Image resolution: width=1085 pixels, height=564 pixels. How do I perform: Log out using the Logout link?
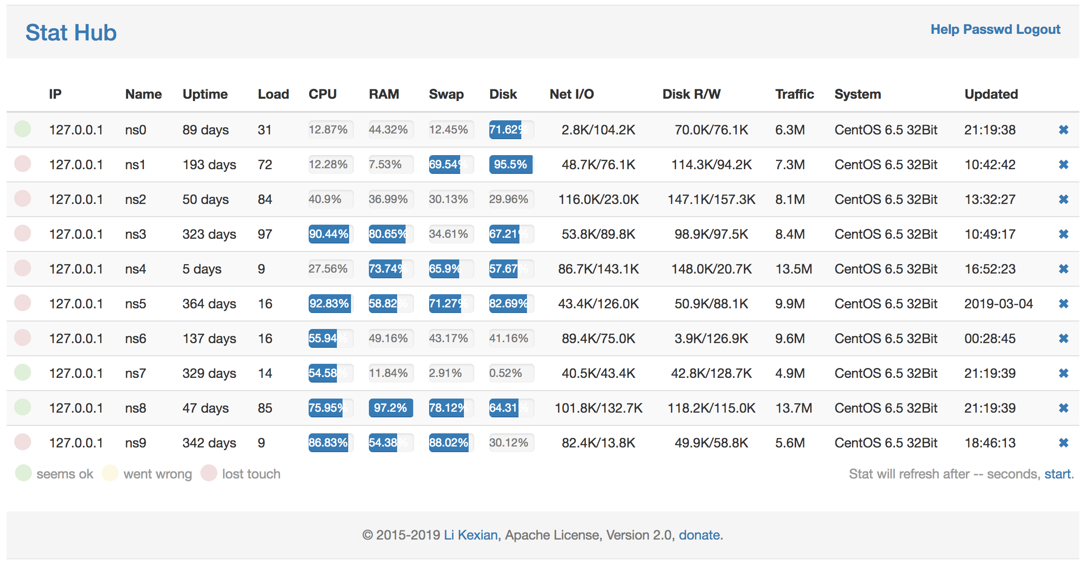pyautogui.click(x=1038, y=29)
